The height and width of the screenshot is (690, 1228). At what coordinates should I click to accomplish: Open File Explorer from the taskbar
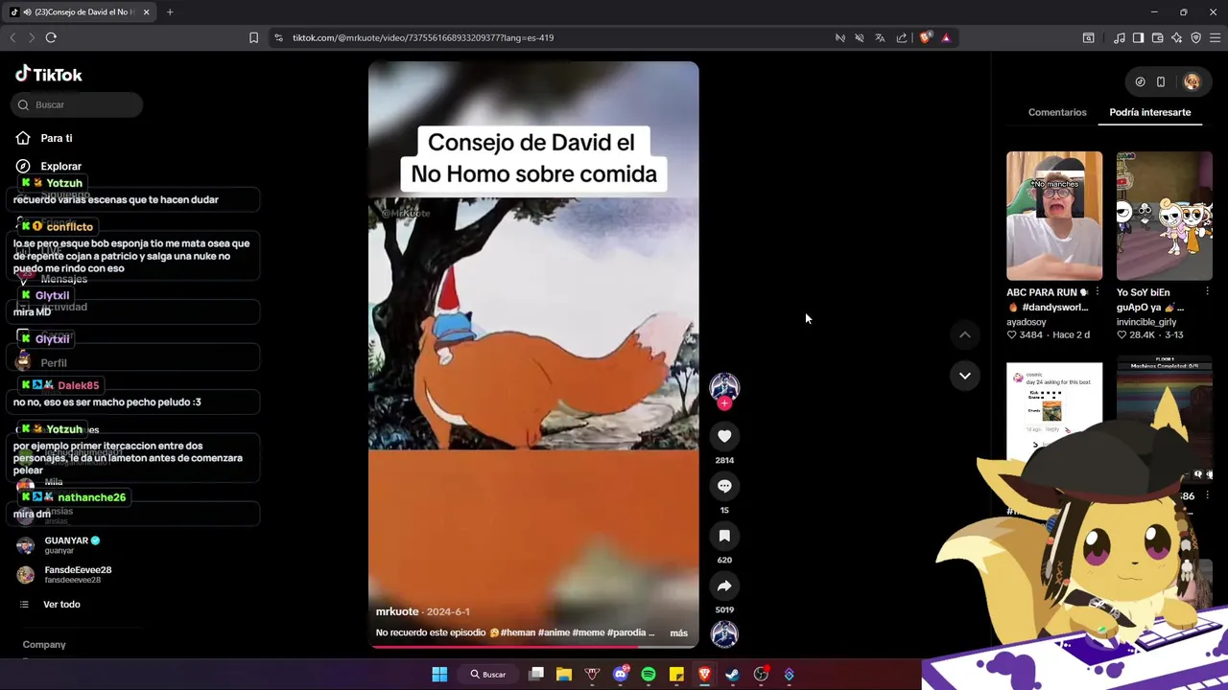click(x=564, y=674)
